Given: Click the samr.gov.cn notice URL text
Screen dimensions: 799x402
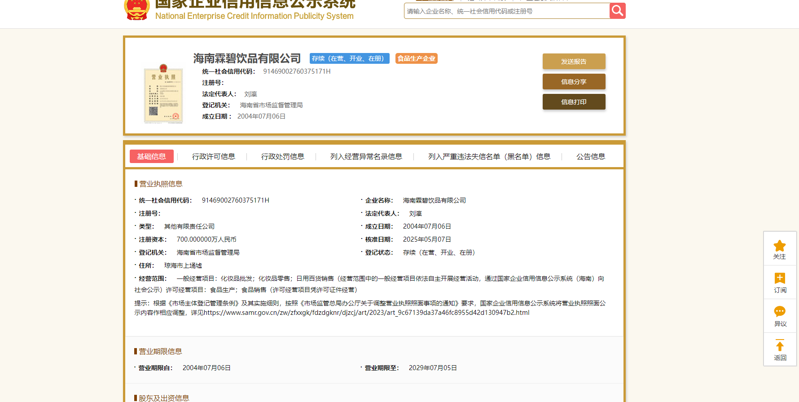Looking at the screenshot, I should (367, 313).
